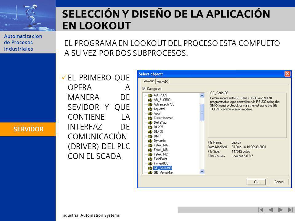295x221 pixels.
Task: Go to the previous slide
Action: [270, 210]
